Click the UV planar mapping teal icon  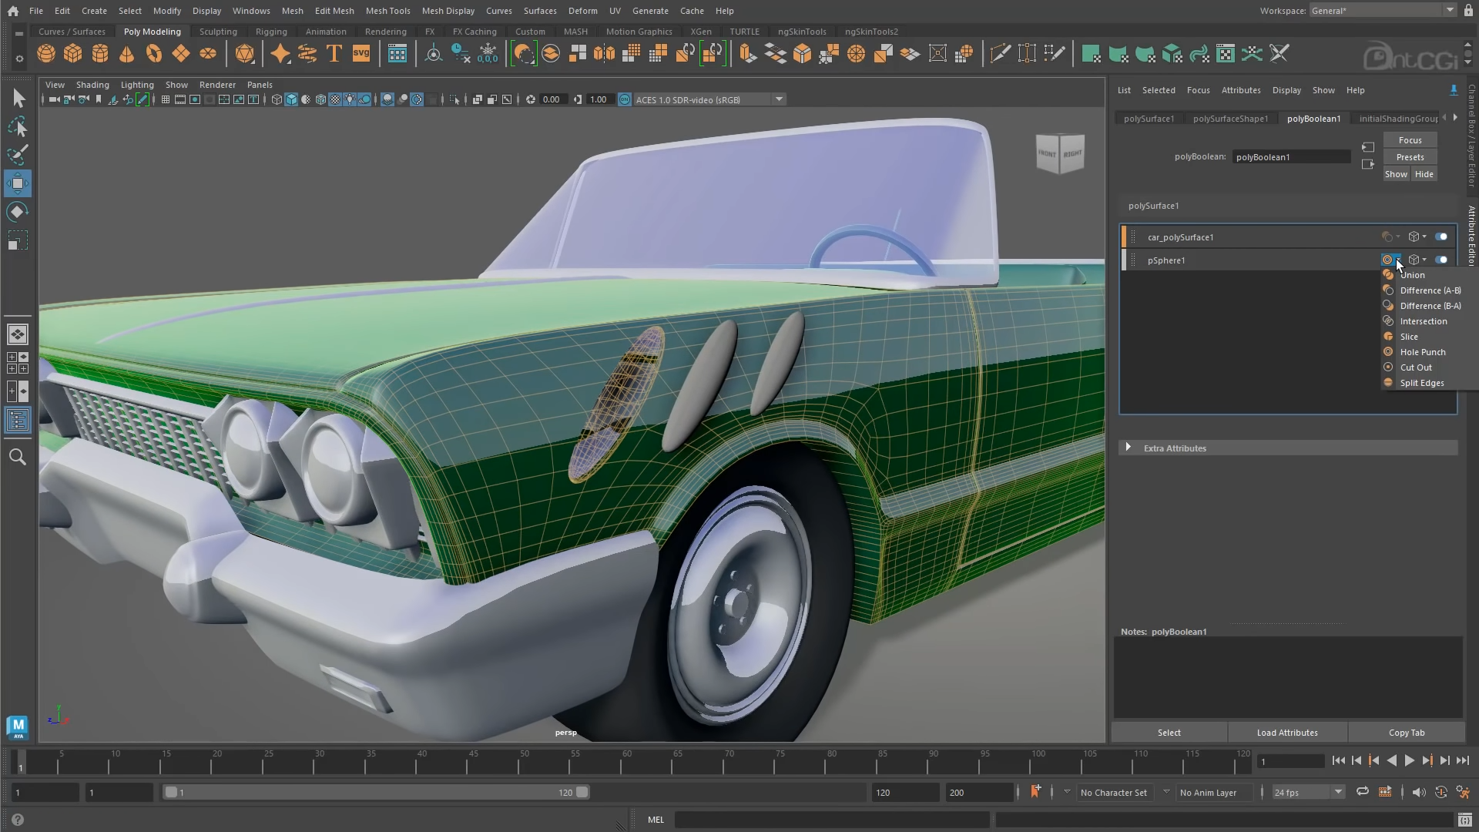tap(1091, 54)
